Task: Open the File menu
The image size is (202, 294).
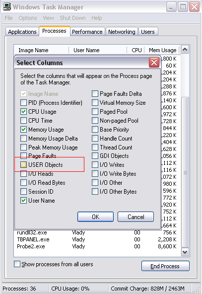Action: tap(8, 18)
